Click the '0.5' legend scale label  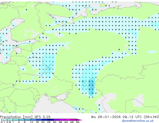[9, 122]
